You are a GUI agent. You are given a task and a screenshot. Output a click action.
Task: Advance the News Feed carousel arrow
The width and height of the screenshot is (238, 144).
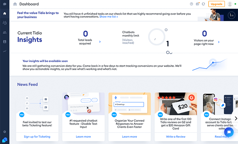coord(236,118)
